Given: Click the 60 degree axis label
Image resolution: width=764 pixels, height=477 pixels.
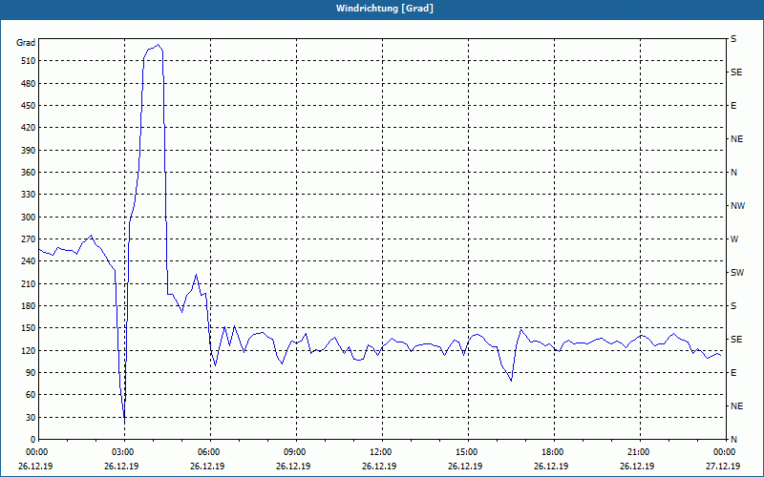Looking at the screenshot, I should pyautogui.click(x=31, y=395).
